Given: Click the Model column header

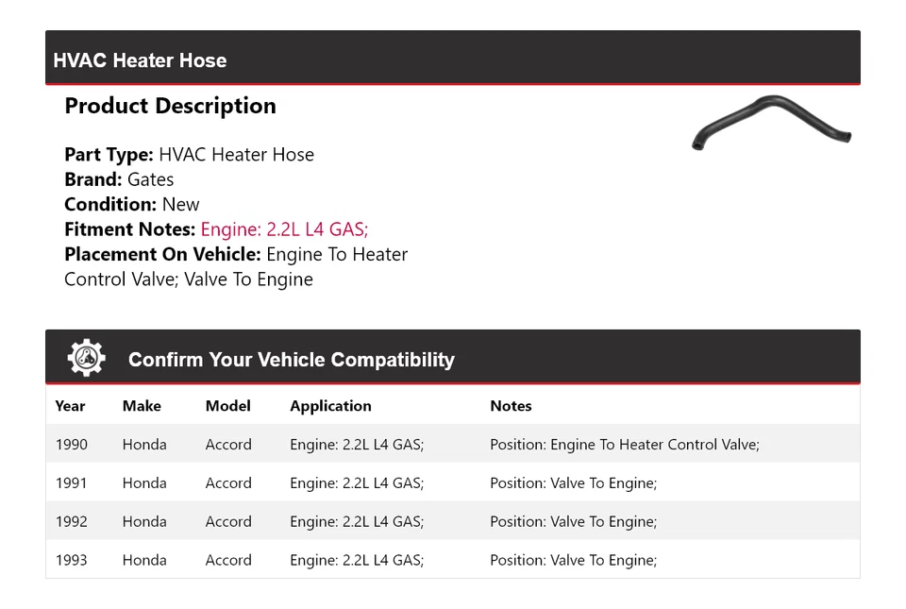Looking at the screenshot, I should click(x=228, y=406).
